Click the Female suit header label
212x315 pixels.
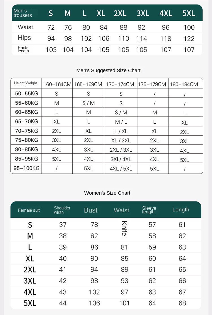tap(29, 210)
